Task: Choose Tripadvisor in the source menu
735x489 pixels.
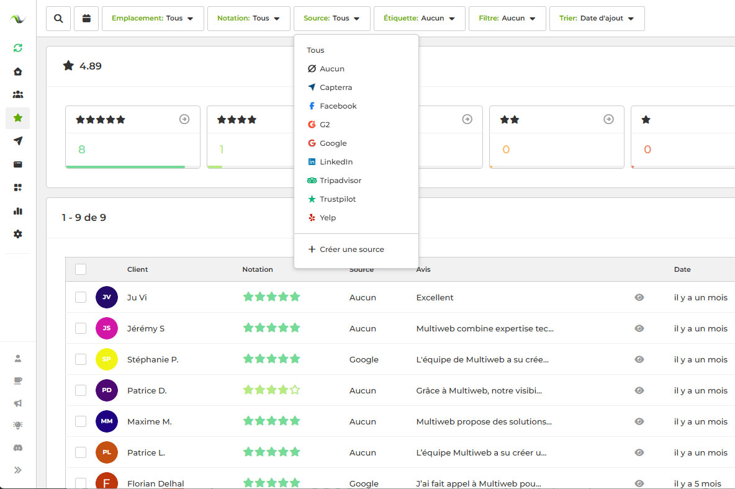Action: 340,181
